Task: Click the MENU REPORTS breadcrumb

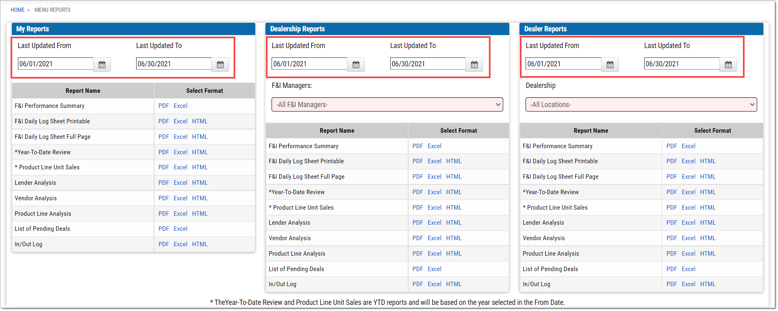Action: click(x=53, y=10)
